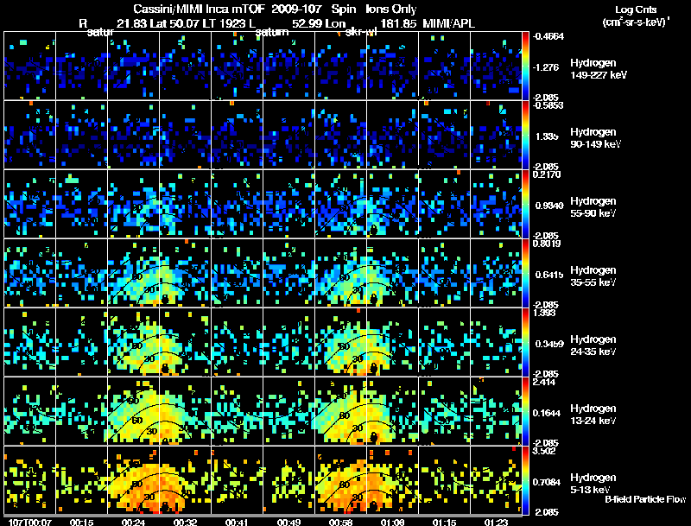Click the '-1.276' colorbar midpoint value
Screen dimensions: 691x526
[x=546, y=67]
